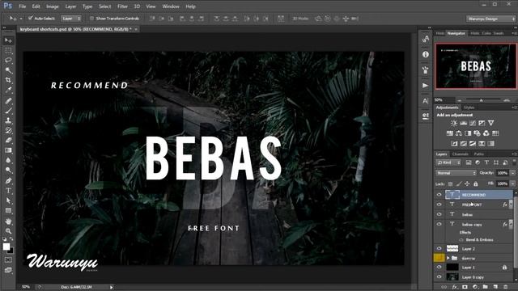The height and width of the screenshot is (291, 518).
Task: Select the Gradient tool
Action: pos(8,150)
